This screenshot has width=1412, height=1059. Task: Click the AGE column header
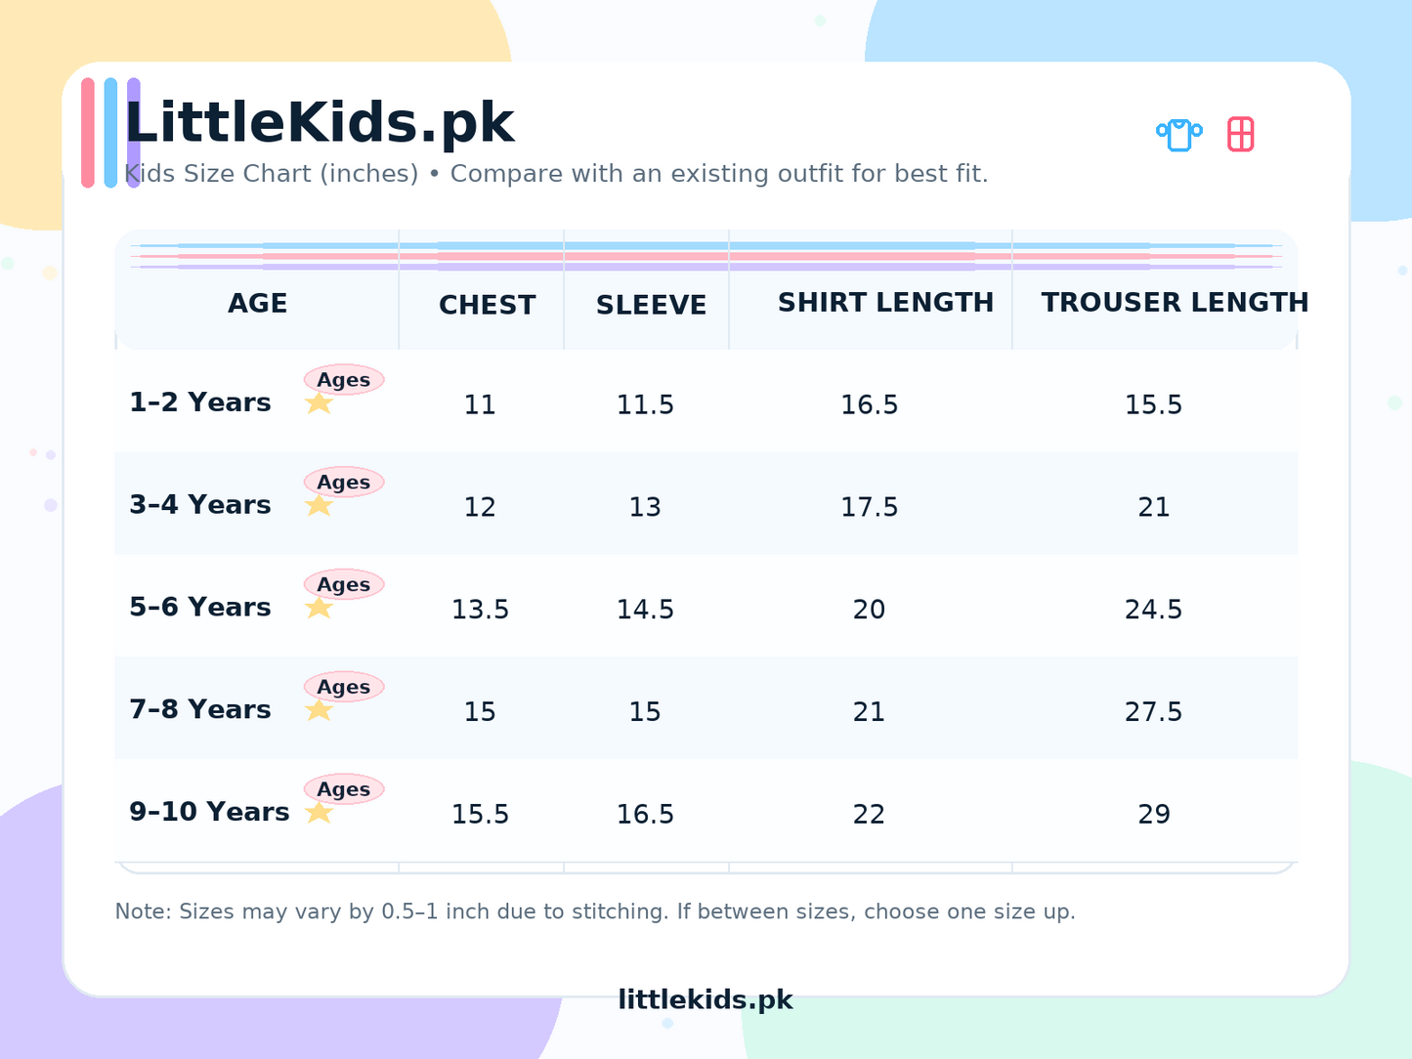click(x=257, y=304)
